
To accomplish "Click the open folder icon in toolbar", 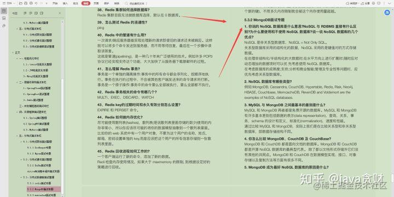I will [x=21, y=3].
